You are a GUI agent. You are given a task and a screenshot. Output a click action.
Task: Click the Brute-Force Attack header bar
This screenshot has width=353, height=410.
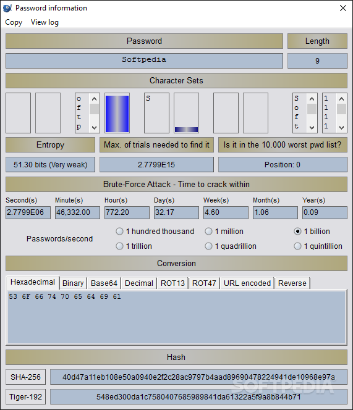coord(177,185)
